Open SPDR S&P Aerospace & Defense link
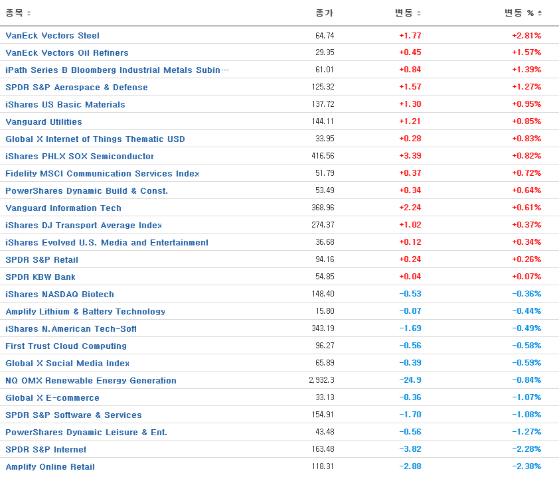Screen dimensions: 559x479 [x=76, y=88]
